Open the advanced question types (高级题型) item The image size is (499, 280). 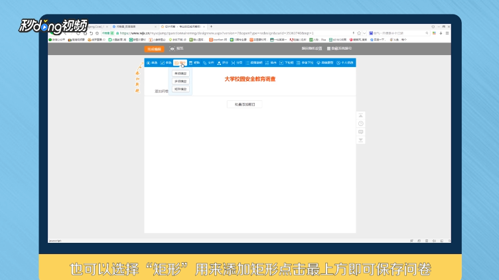pyautogui.click(x=325, y=63)
